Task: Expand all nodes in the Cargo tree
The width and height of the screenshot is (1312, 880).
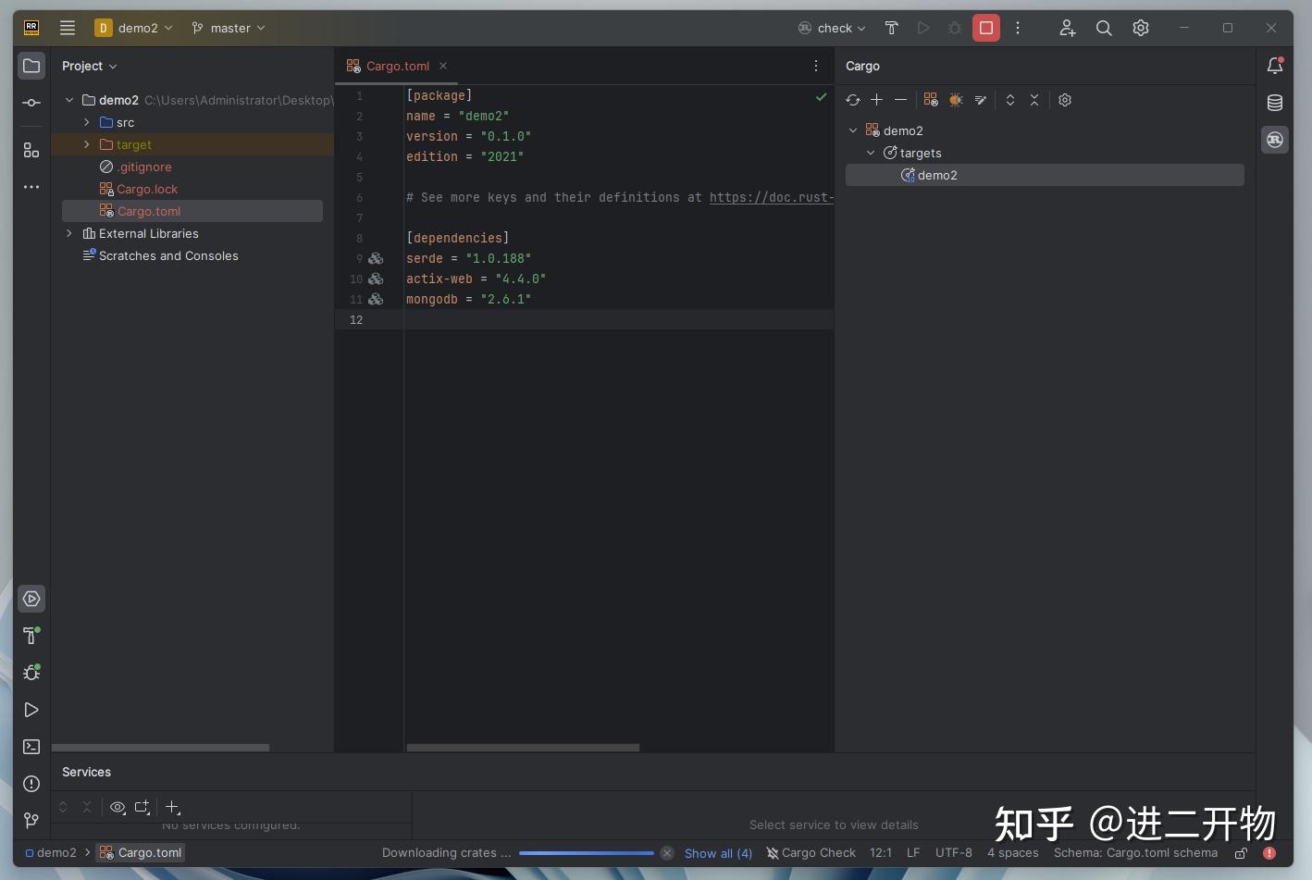Action: pyautogui.click(x=1010, y=100)
